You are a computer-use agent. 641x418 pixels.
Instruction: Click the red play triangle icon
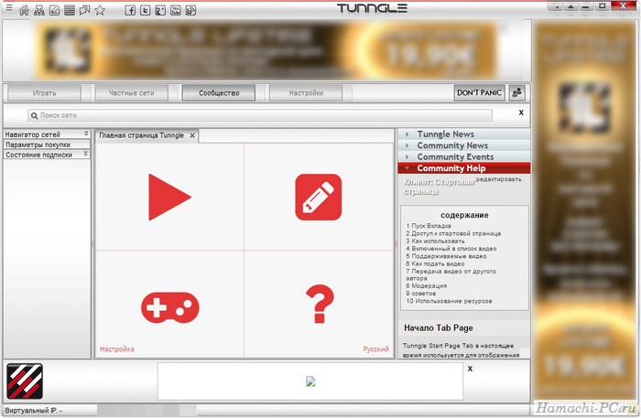pos(169,197)
